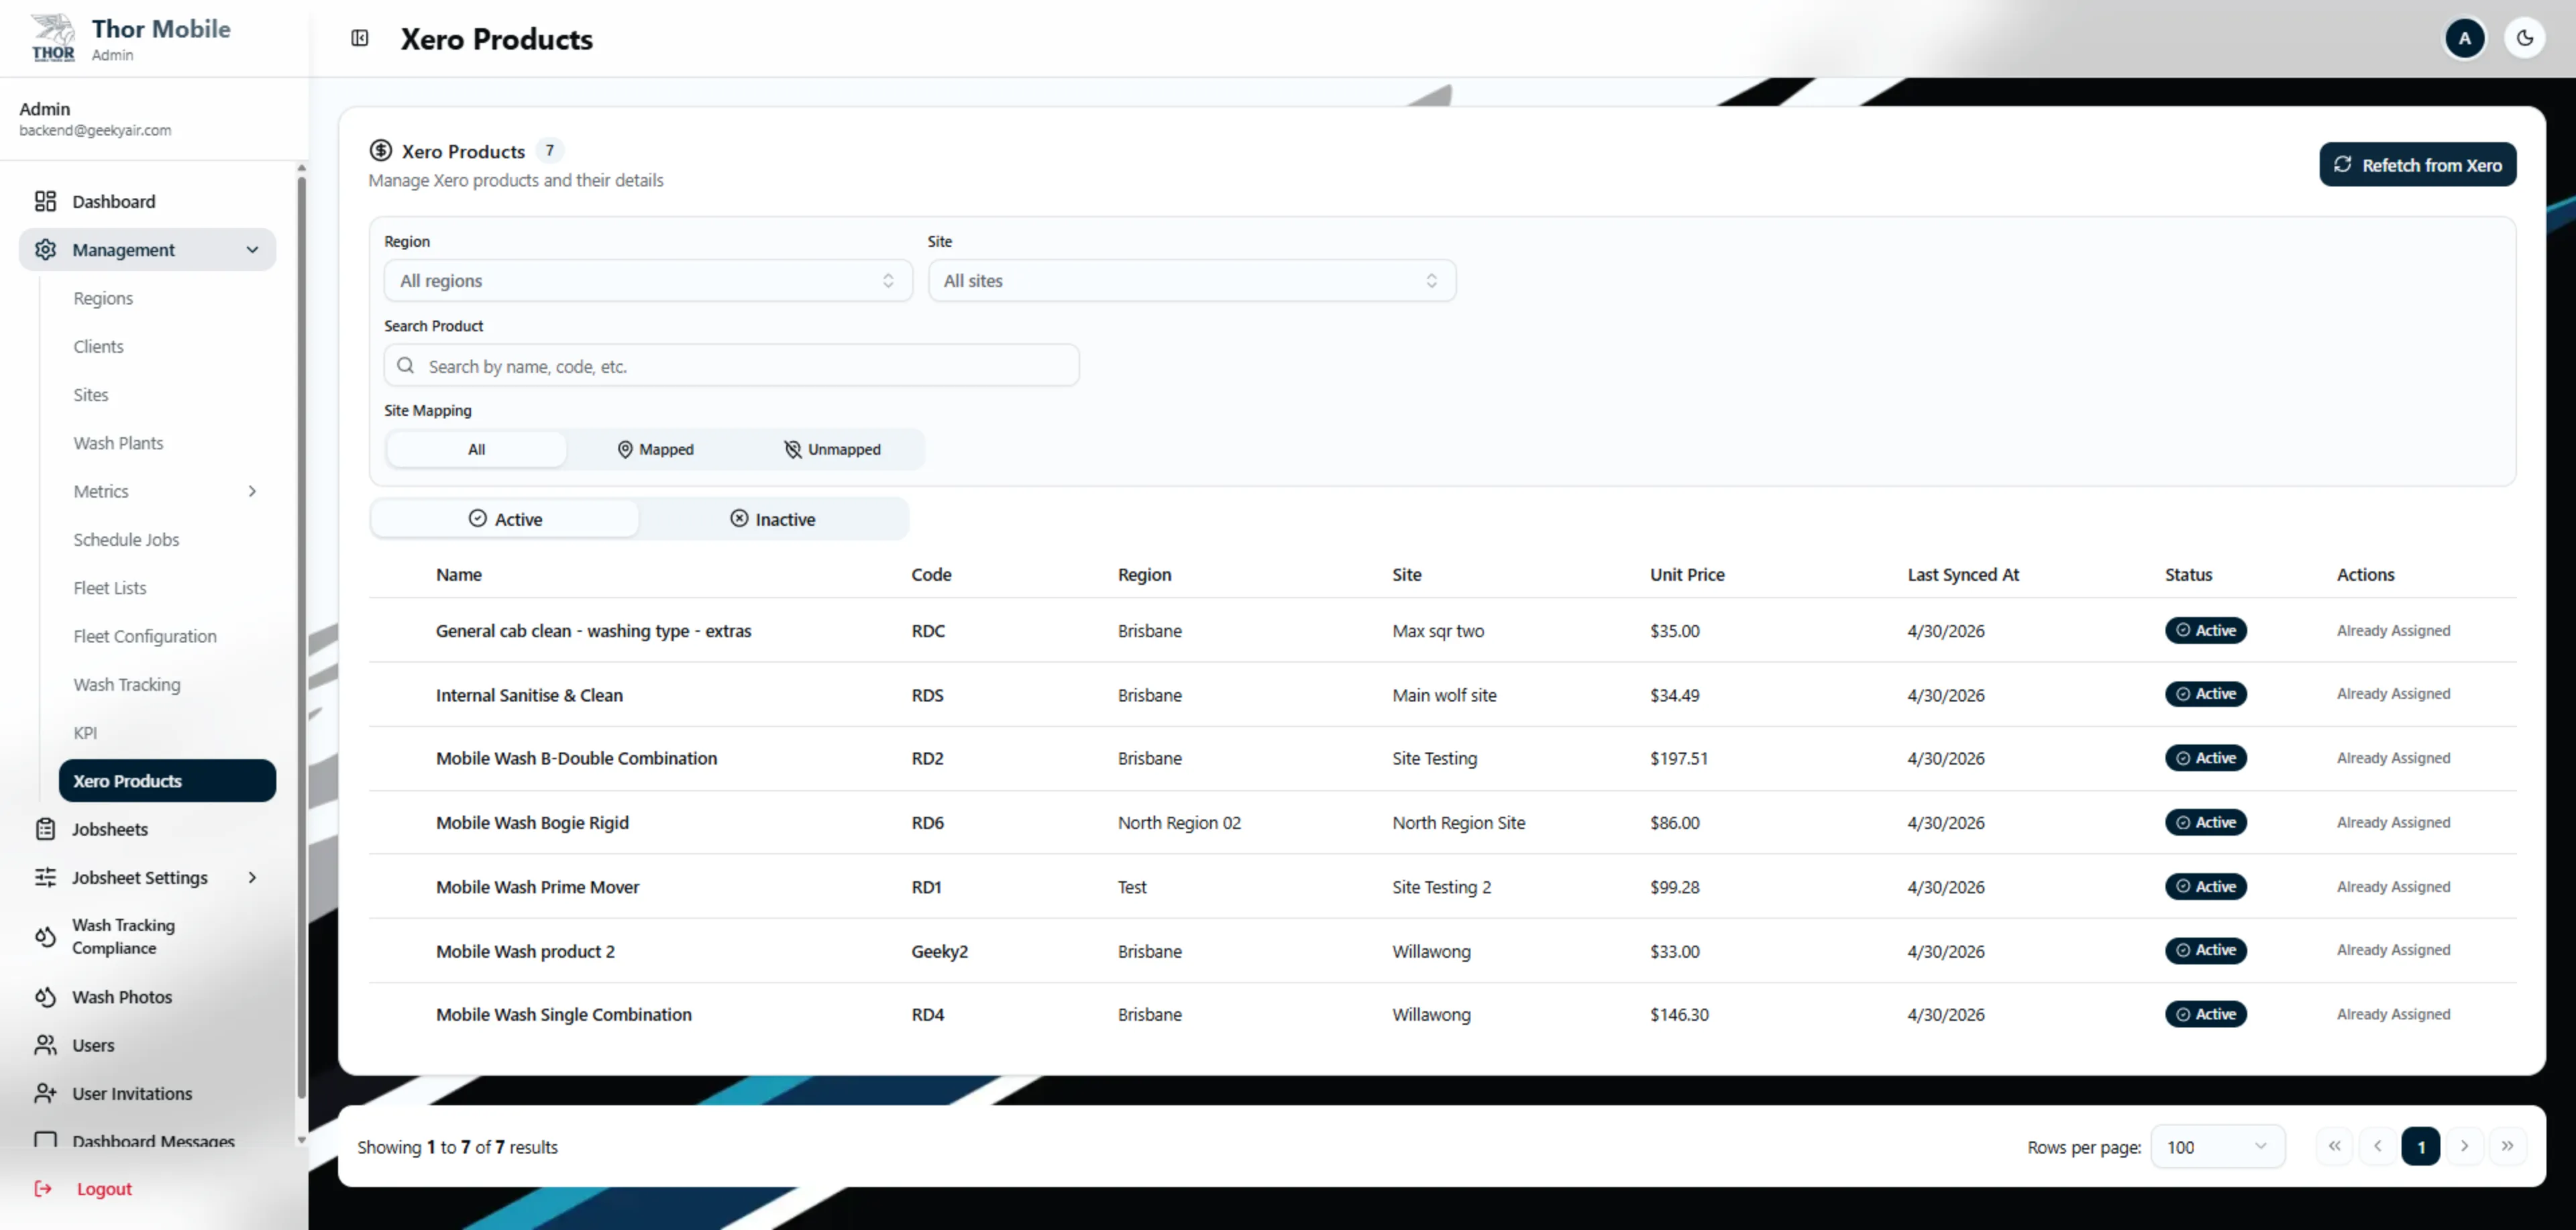Select Unmapped site mapping filter
This screenshot has height=1230, width=2576.
coord(832,449)
